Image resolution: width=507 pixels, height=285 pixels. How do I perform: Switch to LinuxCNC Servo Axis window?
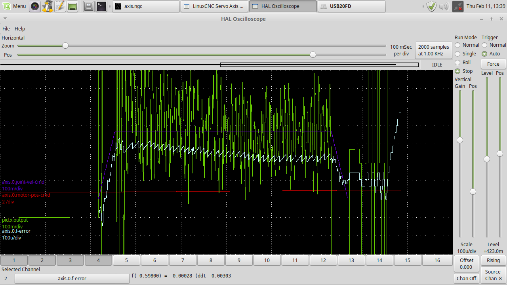pos(215,6)
